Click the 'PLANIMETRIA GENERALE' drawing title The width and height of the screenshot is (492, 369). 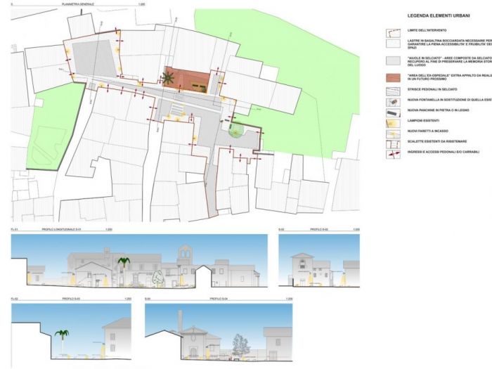(78, 4)
